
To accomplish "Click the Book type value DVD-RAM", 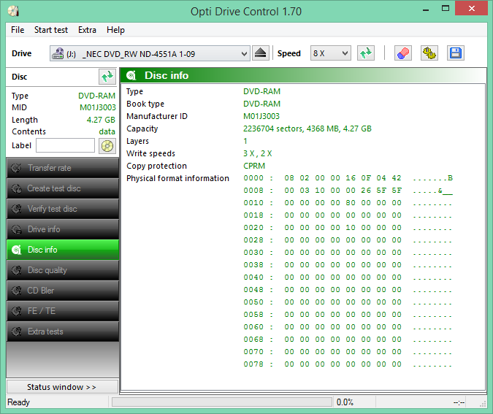I will pyautogui.click(x=261, y=104).
